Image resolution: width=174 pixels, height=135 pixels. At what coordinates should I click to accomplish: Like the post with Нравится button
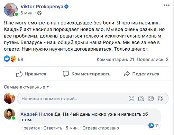[31, 74]
